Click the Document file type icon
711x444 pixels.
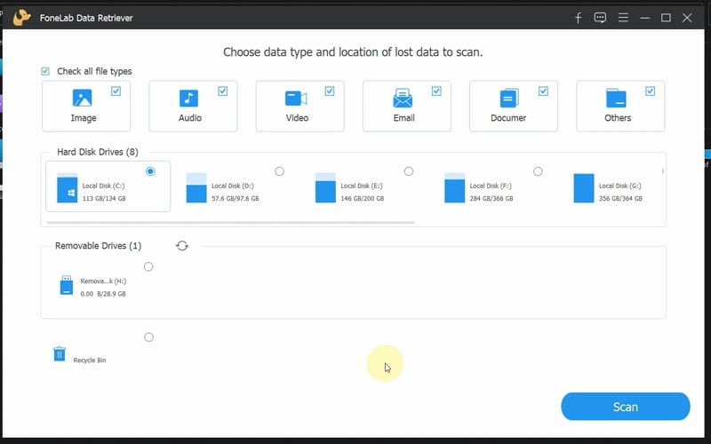click(x=509, y=98)
